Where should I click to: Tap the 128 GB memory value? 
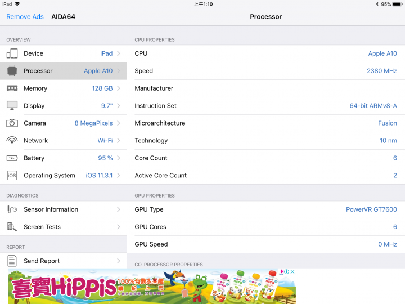pos(102,88)
